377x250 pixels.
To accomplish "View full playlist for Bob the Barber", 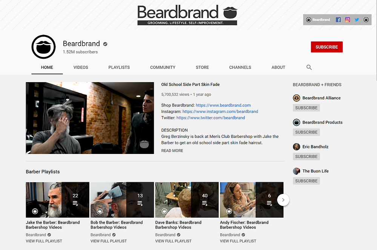I will [x=109, y=241].
